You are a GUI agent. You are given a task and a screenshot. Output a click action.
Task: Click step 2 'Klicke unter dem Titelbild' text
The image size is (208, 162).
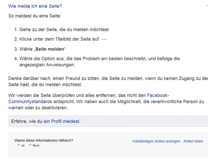[x=59, y=39]
